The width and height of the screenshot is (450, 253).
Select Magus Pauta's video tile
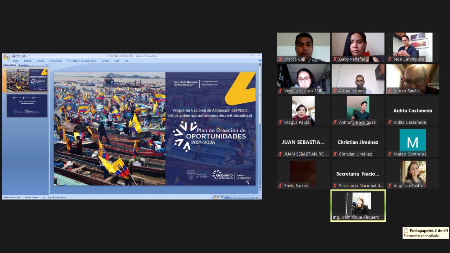pyautogui.click(x=303, y=111)
